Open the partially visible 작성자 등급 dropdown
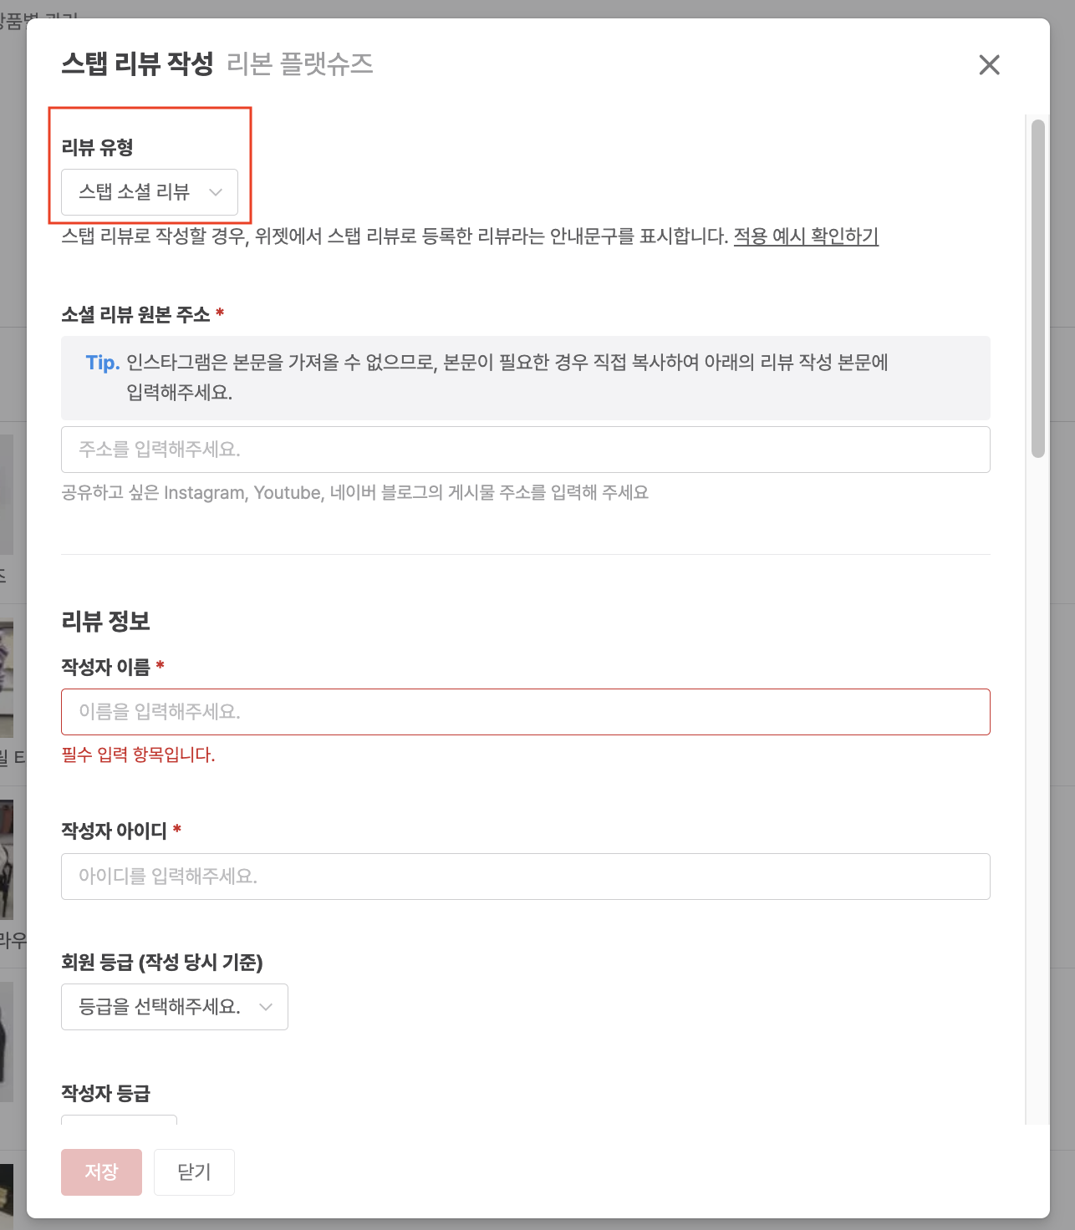Image resolution: width=1075 pixels, height=1230 pixels. pos(119,1120)
